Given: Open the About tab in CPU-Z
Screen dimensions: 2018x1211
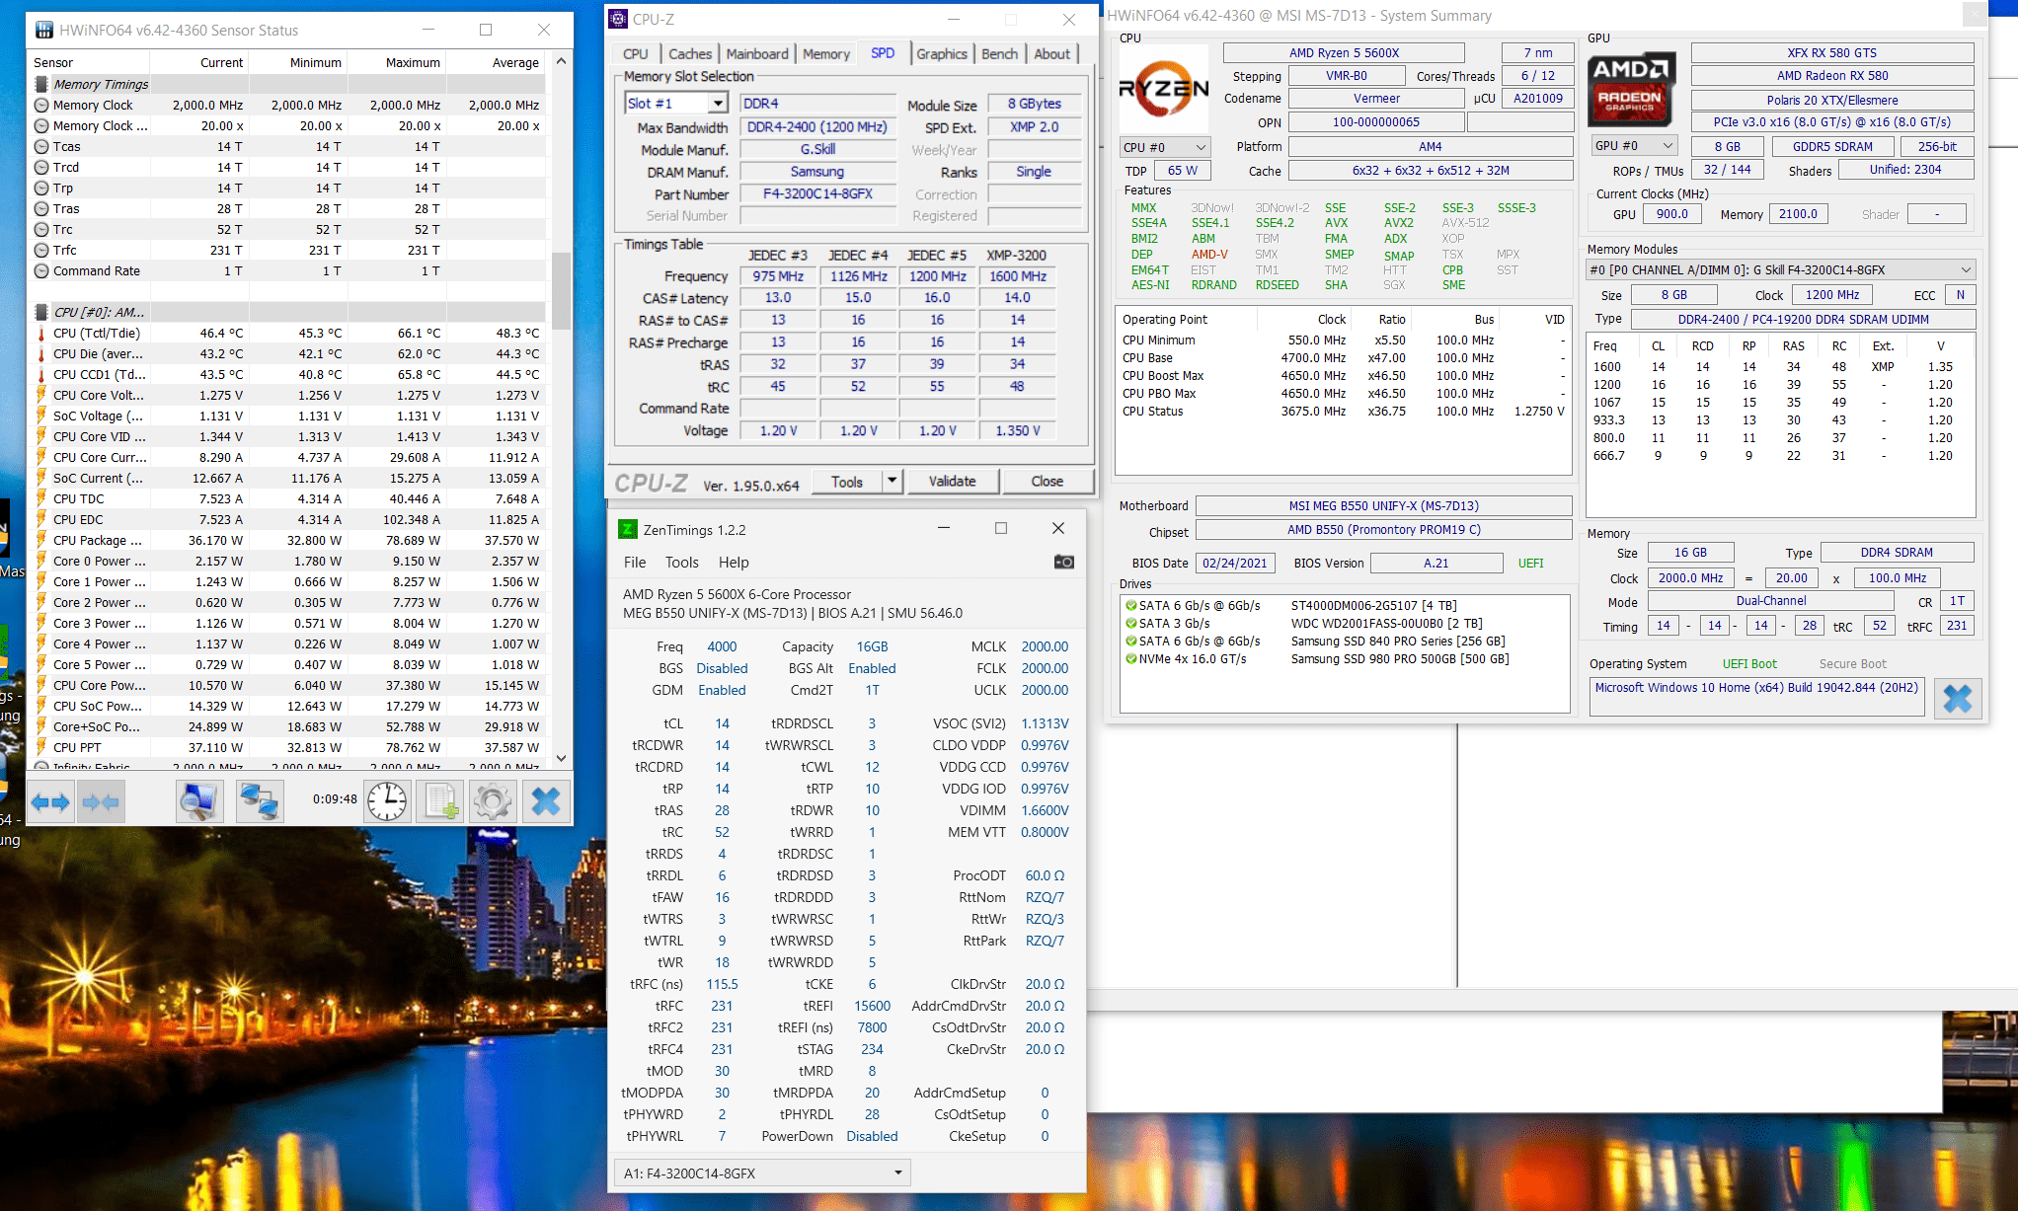Looking at the screenshot, I should pyautogui.click(x=1051, y=54).
